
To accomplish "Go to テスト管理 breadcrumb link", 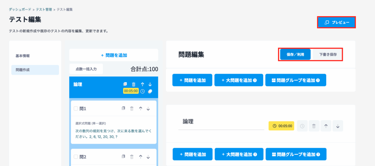I will click(x=44, y=10).
